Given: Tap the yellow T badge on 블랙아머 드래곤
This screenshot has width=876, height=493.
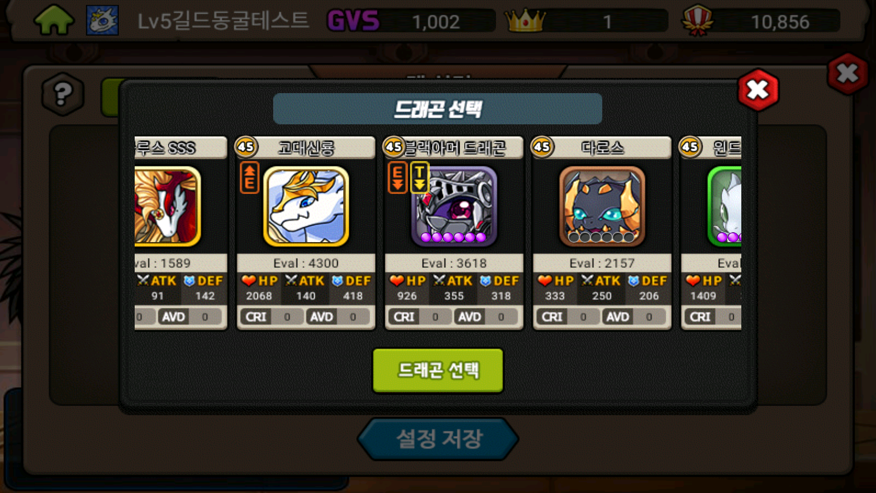Looking at the screenshot, I should tap(419, 177).
